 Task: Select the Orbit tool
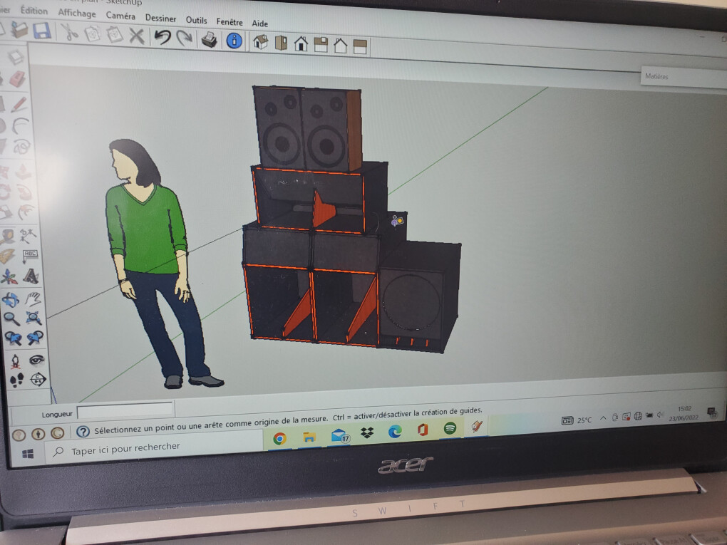(x=10, y=301)
